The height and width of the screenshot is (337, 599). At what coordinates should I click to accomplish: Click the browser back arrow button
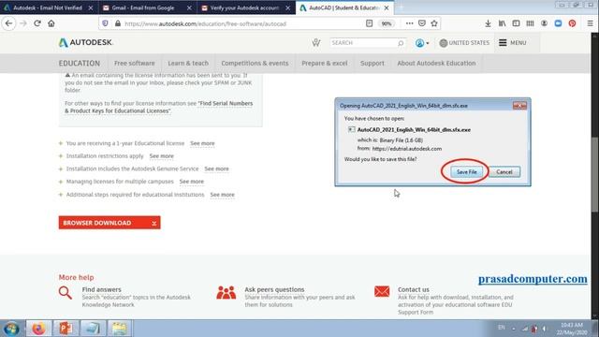(x=8, y=23)
